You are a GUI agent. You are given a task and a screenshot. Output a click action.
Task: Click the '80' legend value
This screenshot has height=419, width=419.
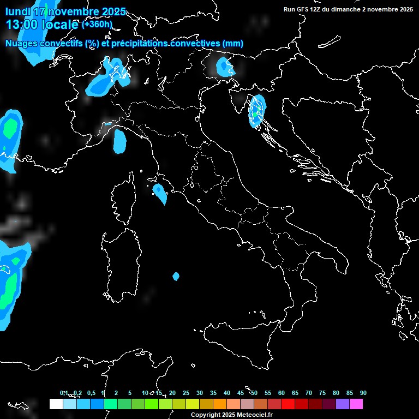[336, 393]
